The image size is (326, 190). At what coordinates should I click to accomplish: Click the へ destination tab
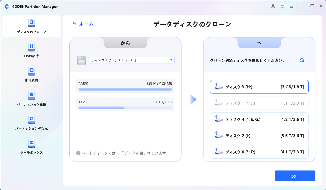coord(259,43)
